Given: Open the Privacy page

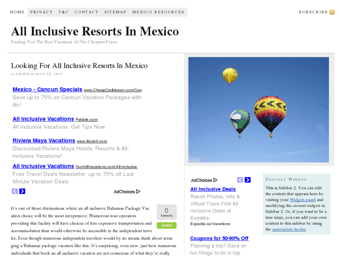Looking at the screenshot, I should pyautogui.click(x=41, y=12).
